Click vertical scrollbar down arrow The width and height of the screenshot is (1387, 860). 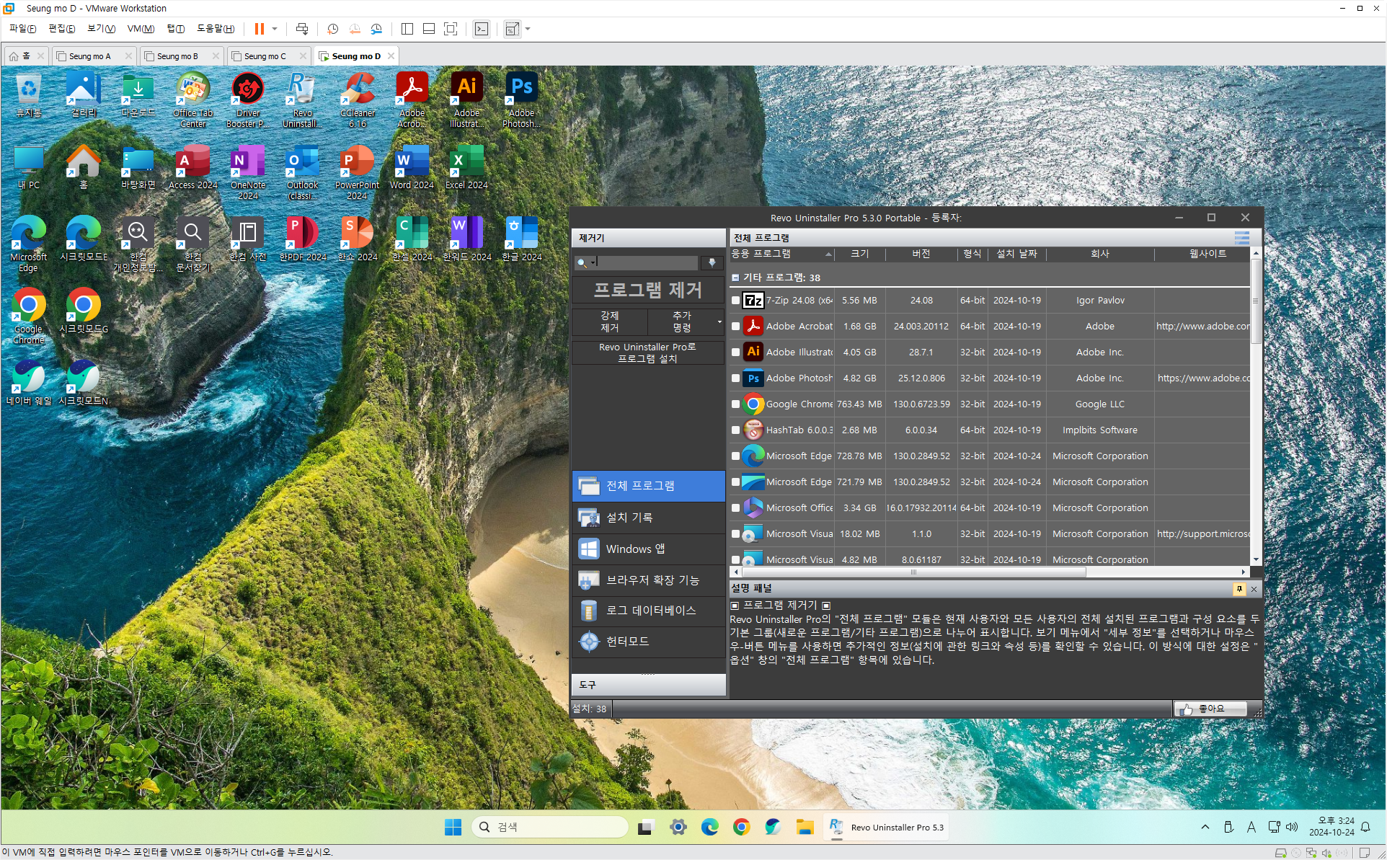coord(1256,559)
